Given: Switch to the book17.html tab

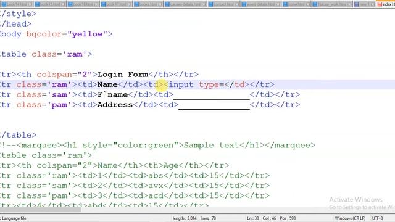Looking at the screenshot, I should click(116, 4).
